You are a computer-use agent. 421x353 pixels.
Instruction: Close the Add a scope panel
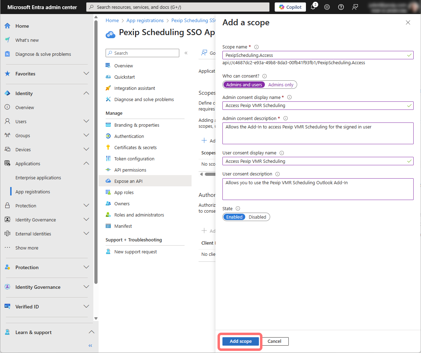tap(408, 22)
